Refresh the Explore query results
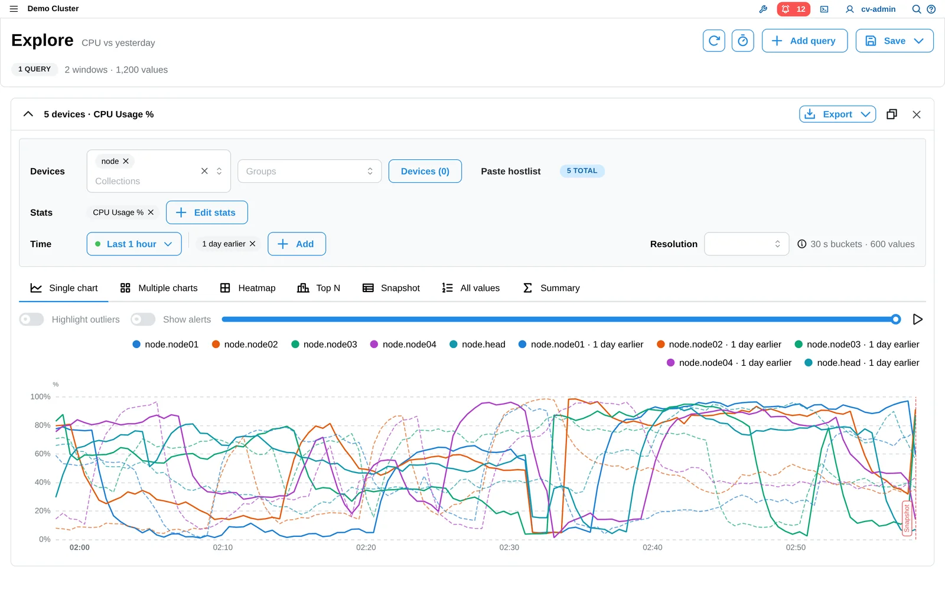945x590 pixels. pos(714,41)
